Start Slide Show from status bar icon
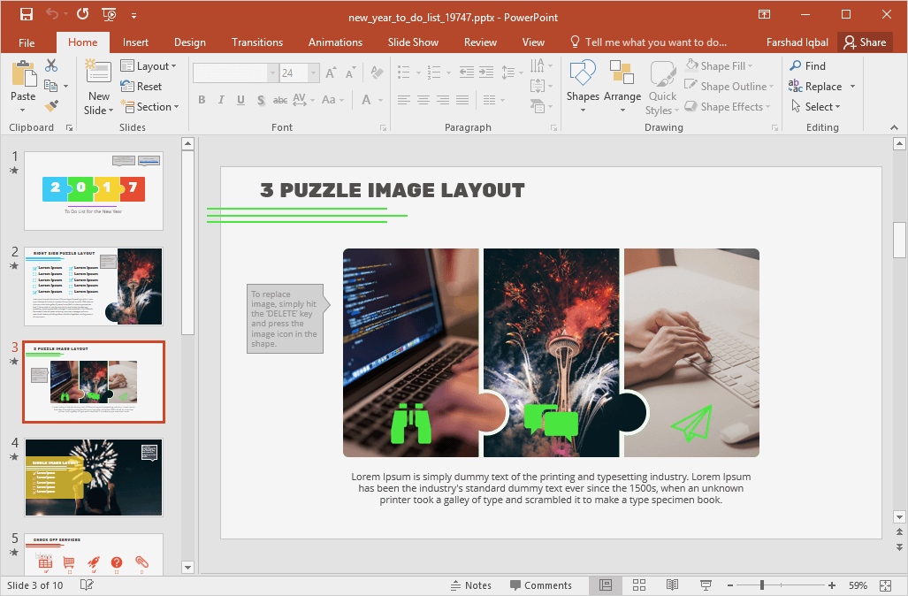 (x=706, y=585)
